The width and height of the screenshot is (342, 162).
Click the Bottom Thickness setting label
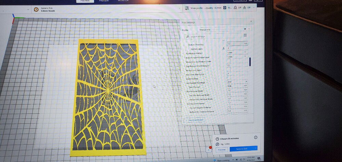(196, 45)
